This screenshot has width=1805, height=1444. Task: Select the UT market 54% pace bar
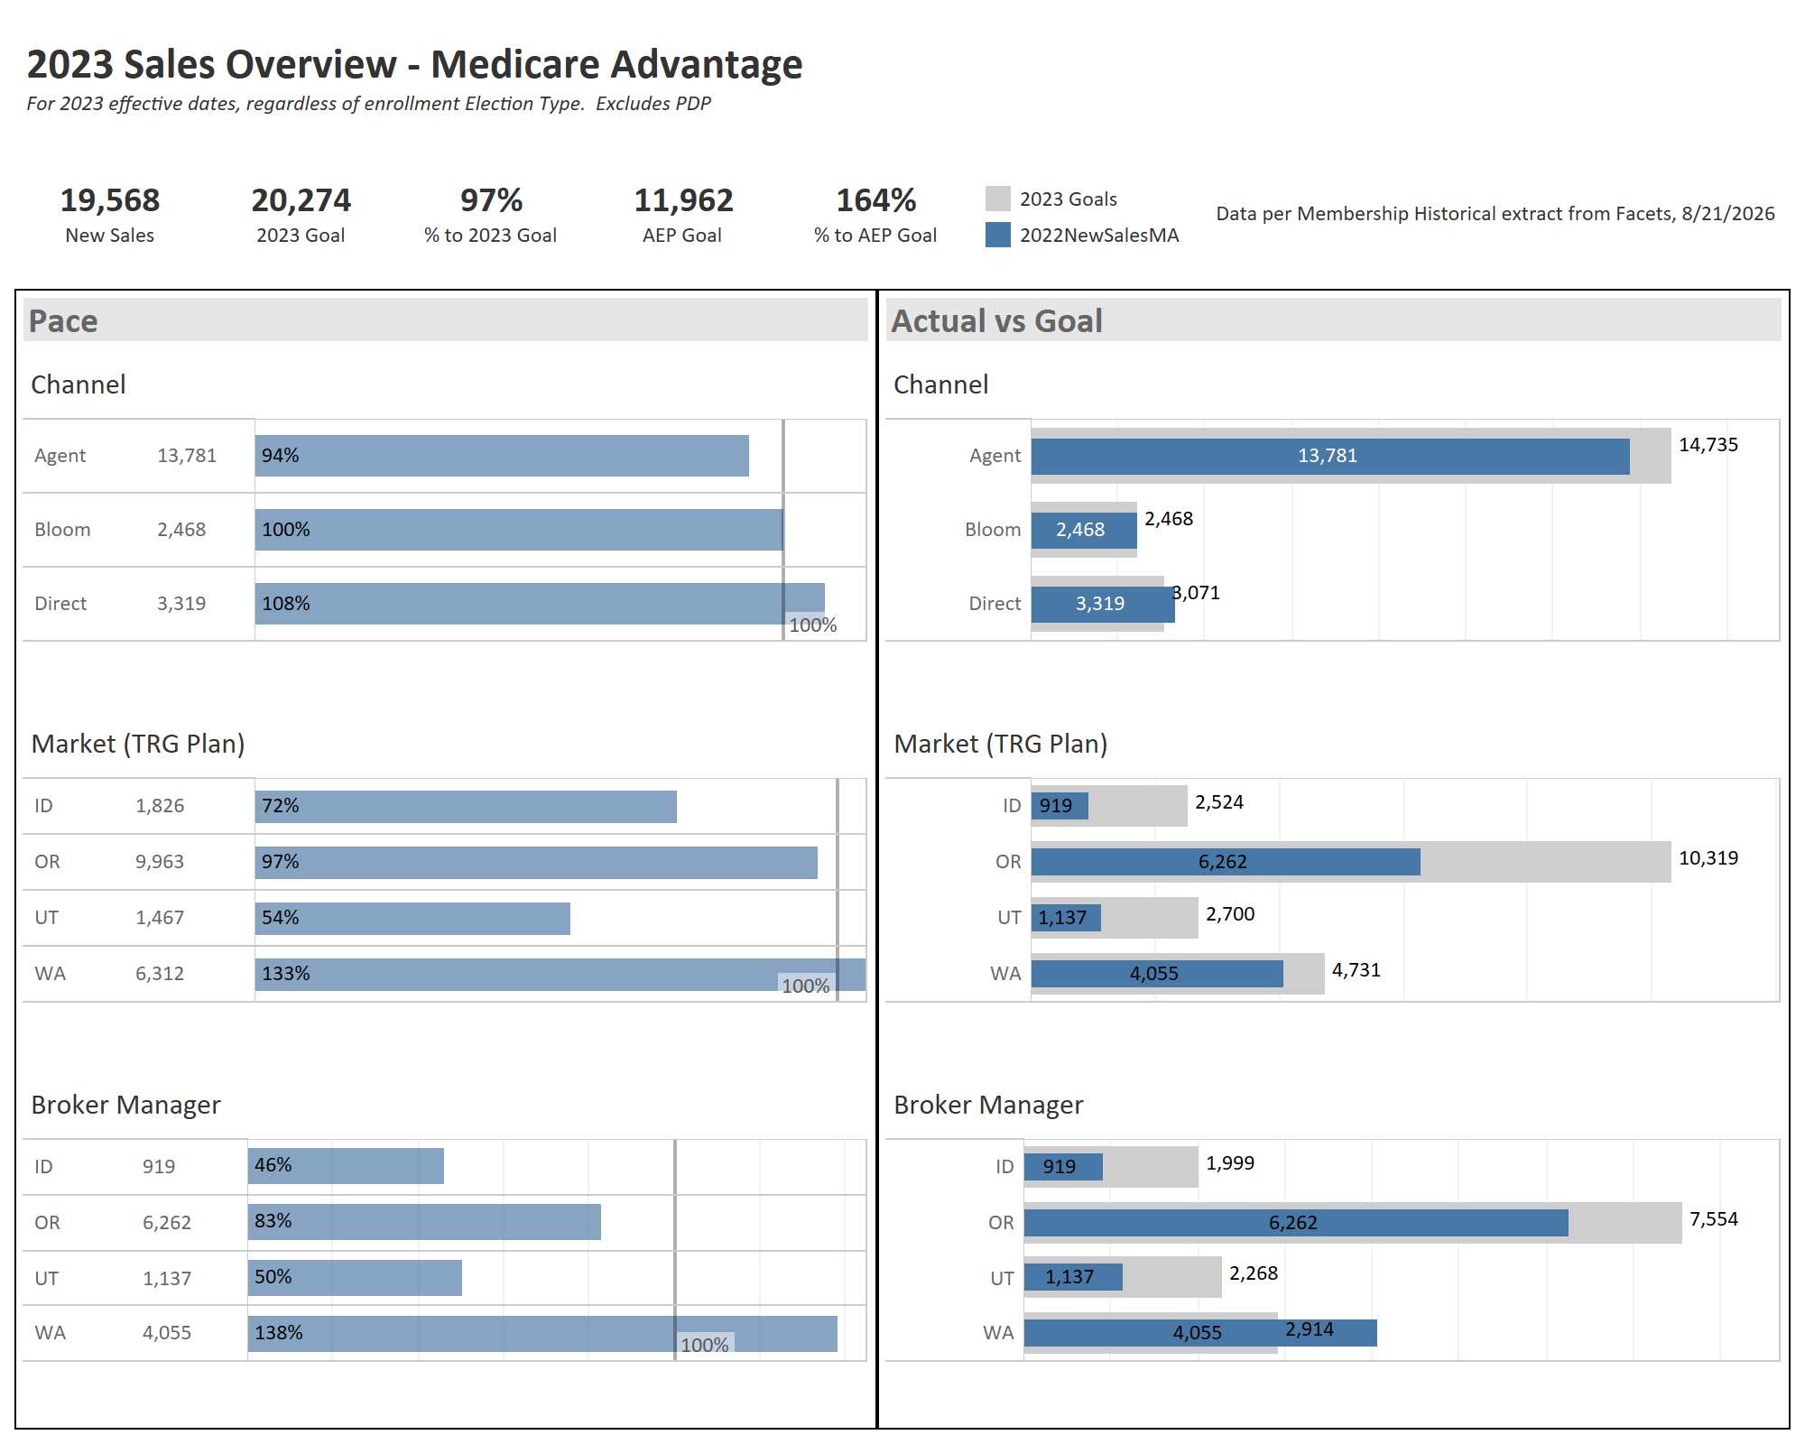click(412, 919)
